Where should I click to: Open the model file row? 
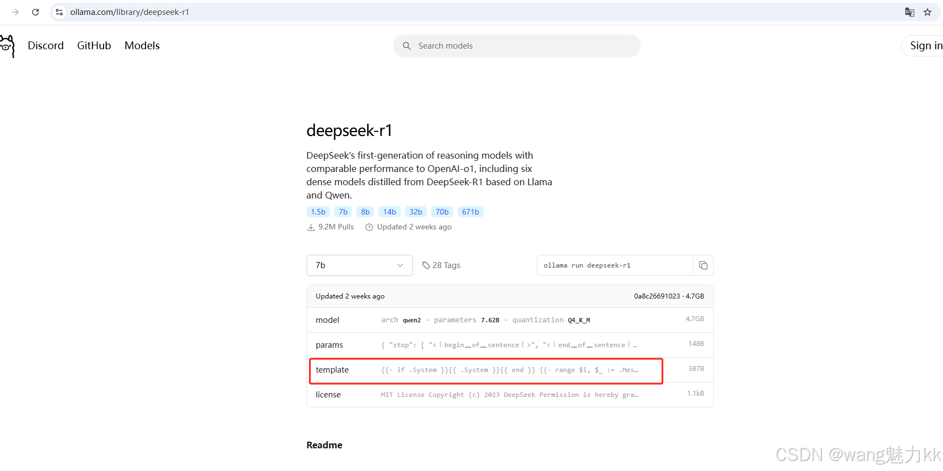point(510,320)
